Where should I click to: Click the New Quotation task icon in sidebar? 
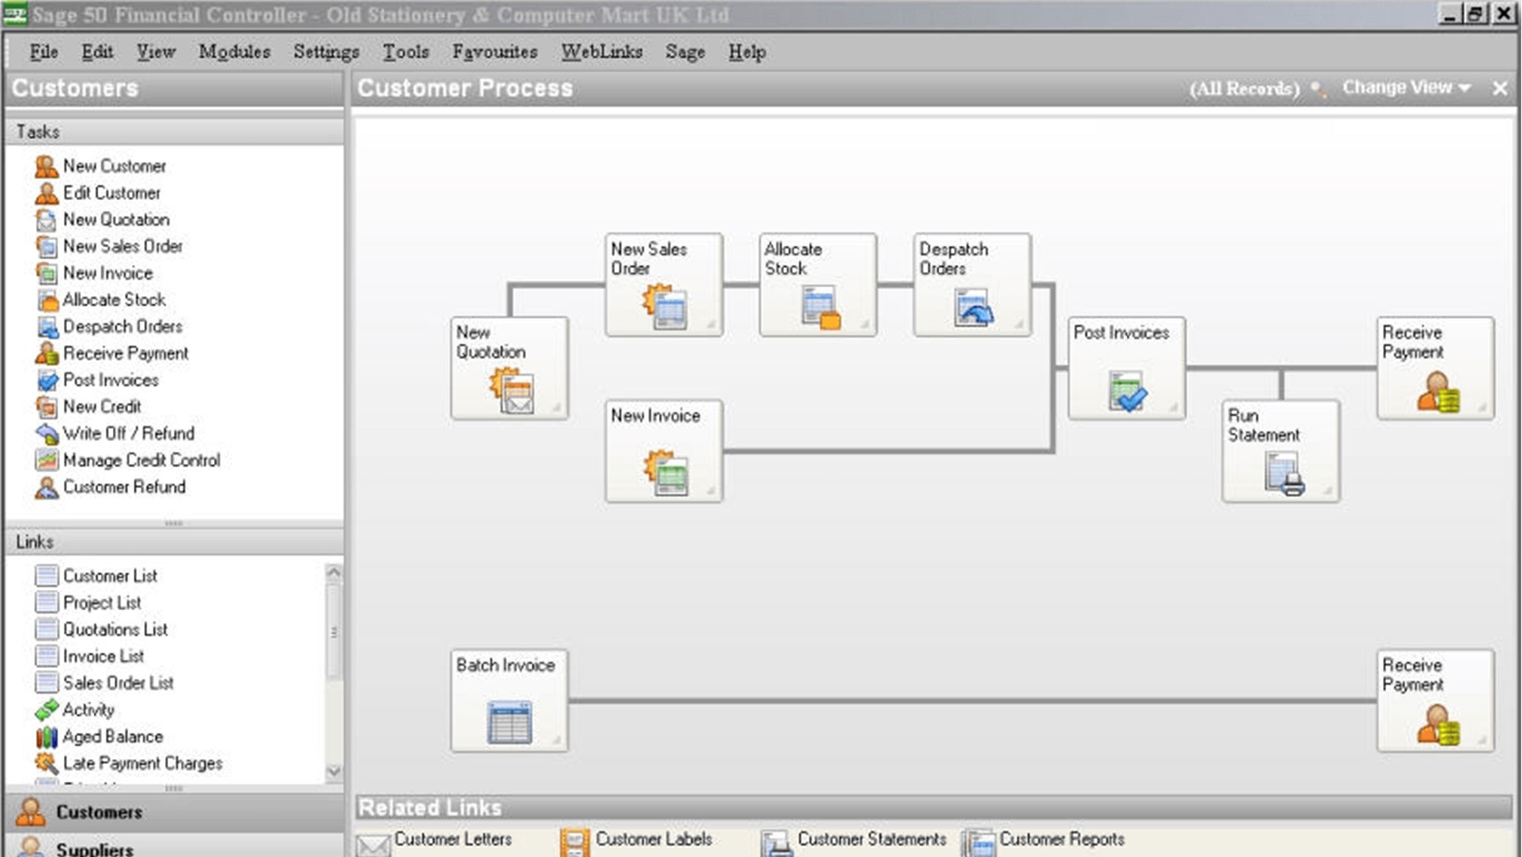pos(46,220)
